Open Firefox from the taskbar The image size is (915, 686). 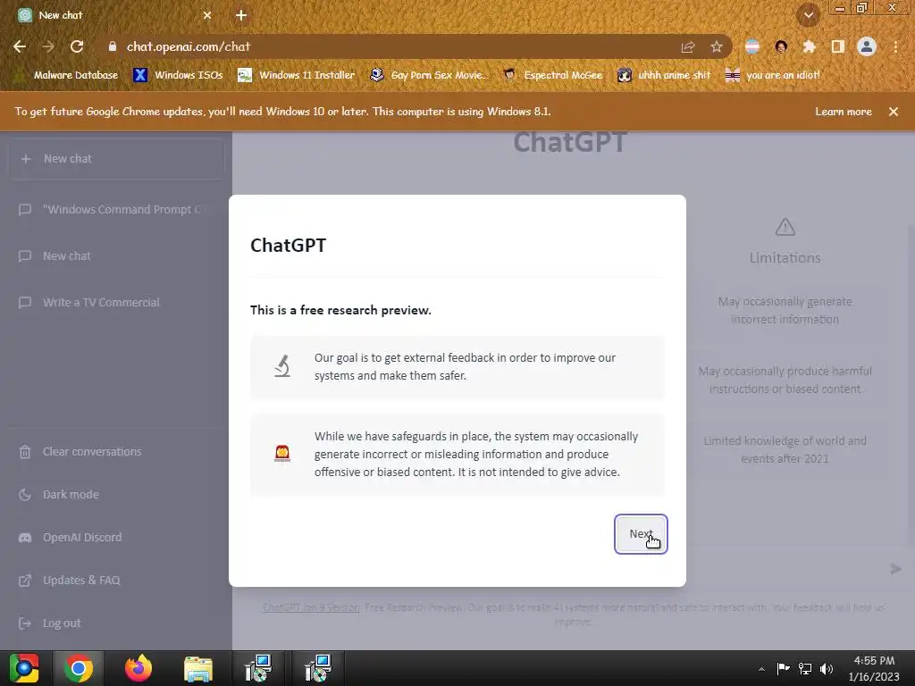coord(139,668)
